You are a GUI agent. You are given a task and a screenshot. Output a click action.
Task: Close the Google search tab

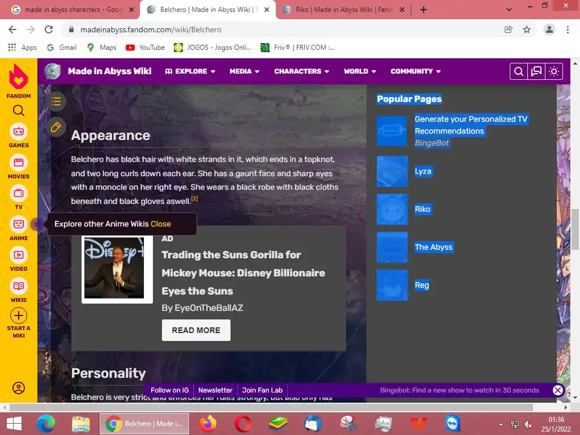(131, 10)
